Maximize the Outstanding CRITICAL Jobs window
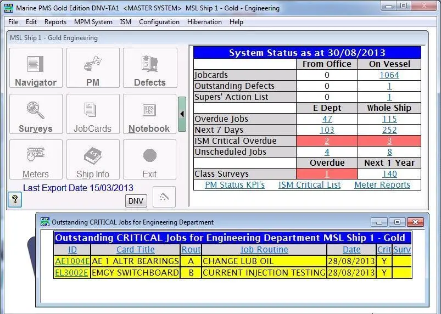The height and width of the screenshot is (314, 441). coord(397,222)
